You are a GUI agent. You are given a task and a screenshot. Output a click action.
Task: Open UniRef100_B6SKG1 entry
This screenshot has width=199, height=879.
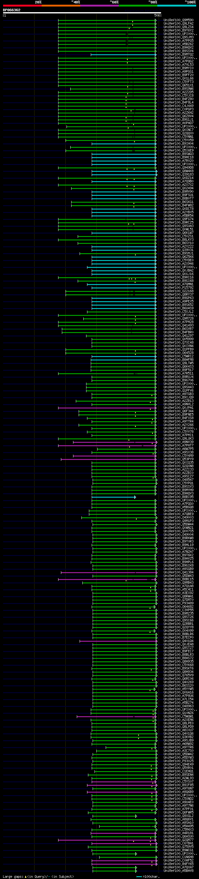point(178,202)
